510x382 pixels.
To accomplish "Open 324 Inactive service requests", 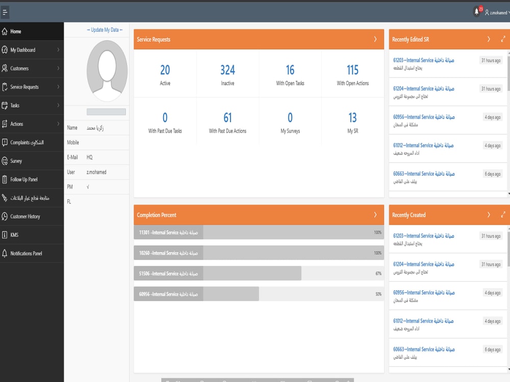I will coord(227,74).
